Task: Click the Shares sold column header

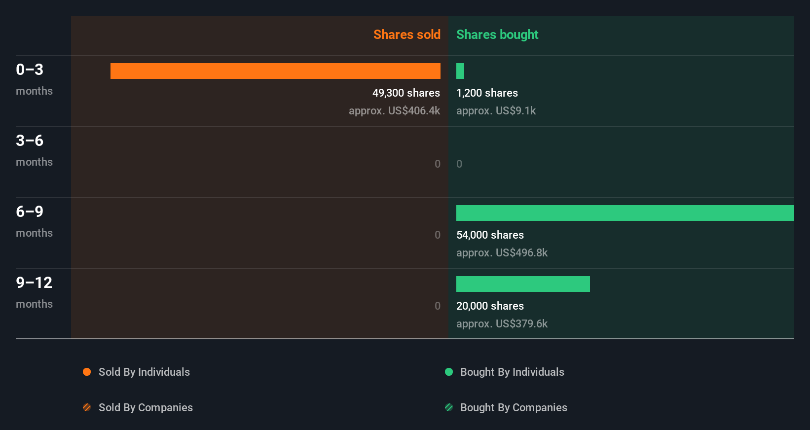Action: [407, 35]
